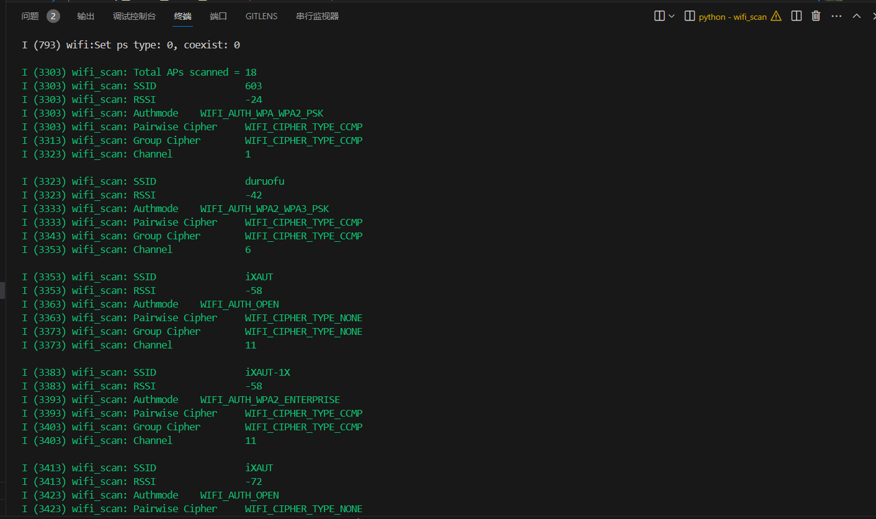876x519 pixels.
Task: Select the python - wifi_scan terminal label
Action: pyautogui.click(x=733, y=17)
